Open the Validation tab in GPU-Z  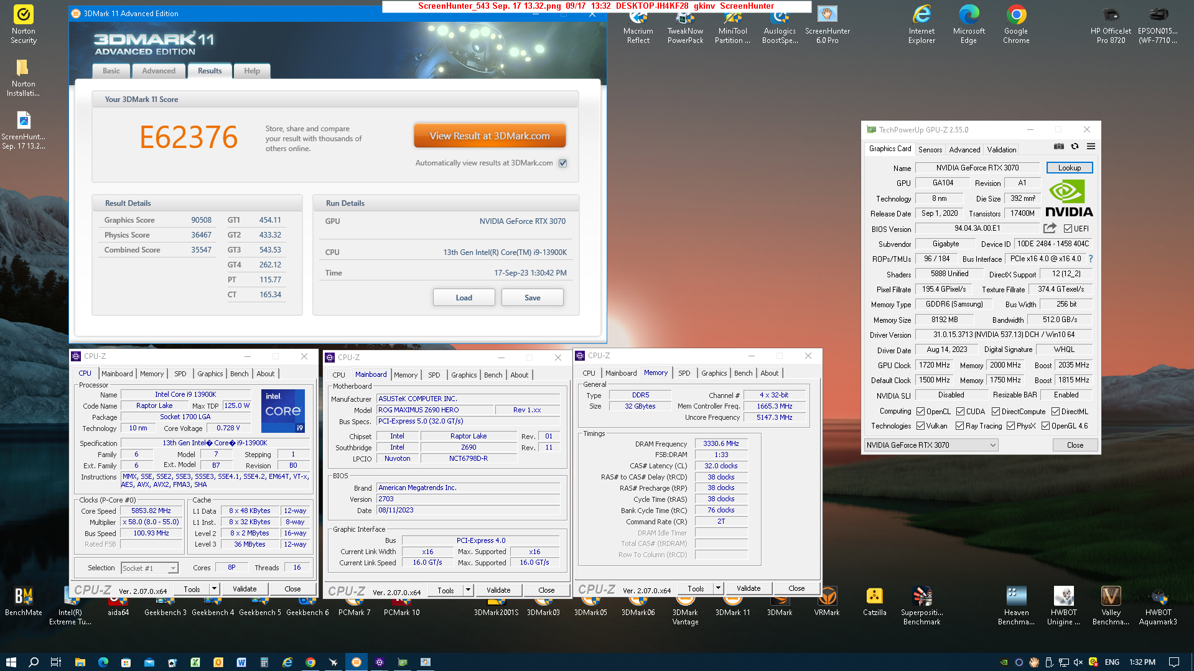pyautogui.click(x=1001, y=150)
